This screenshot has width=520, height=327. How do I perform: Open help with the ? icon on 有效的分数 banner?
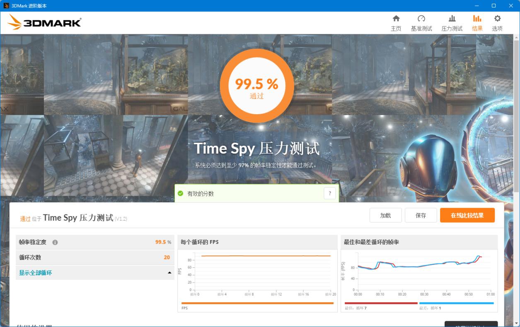tap(330, 193)
